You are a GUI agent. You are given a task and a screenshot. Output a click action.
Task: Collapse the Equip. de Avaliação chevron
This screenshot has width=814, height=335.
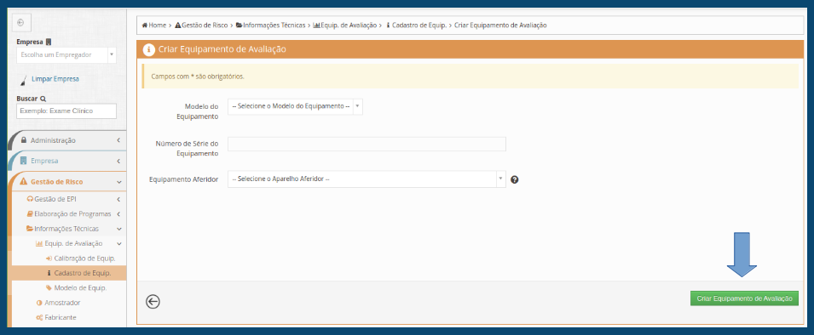[x=118, y=243]
